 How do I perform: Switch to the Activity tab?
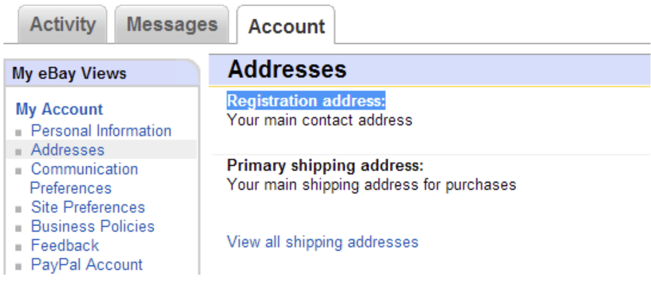click(62, 24)
